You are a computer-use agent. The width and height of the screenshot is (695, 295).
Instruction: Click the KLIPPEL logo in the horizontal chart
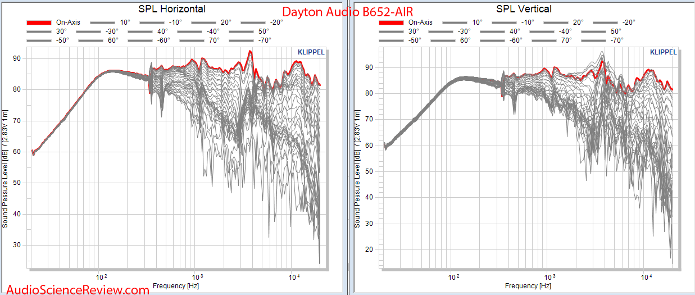310,52
